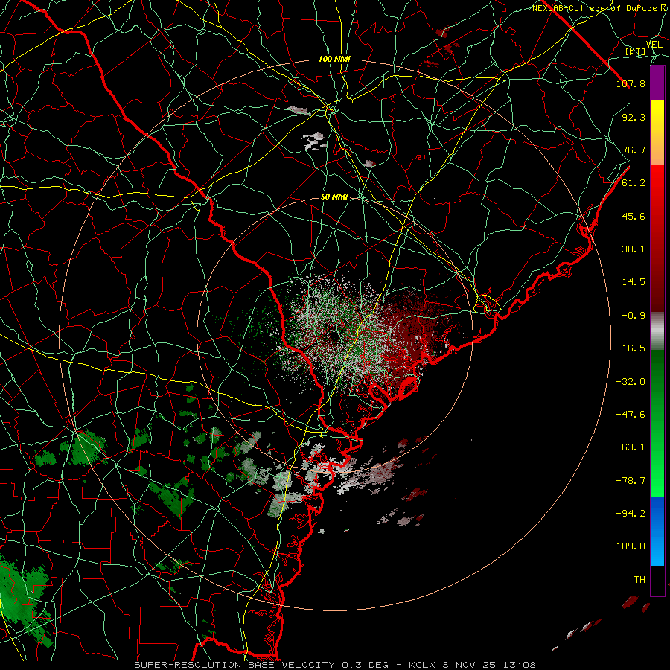
Task: Click the 13:08 timestamp in caption
Action: coord(520,665)
